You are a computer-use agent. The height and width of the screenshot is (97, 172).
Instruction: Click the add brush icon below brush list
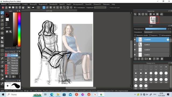pos(10,77)
